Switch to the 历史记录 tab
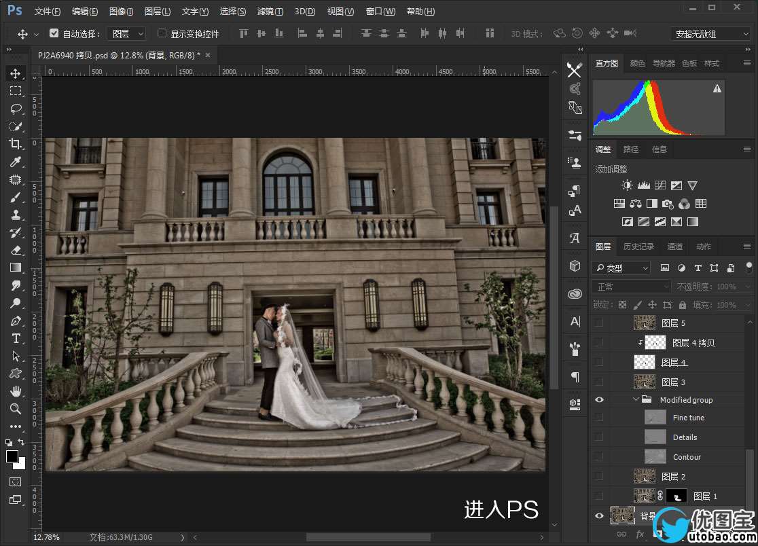 [x=638, y=247]
